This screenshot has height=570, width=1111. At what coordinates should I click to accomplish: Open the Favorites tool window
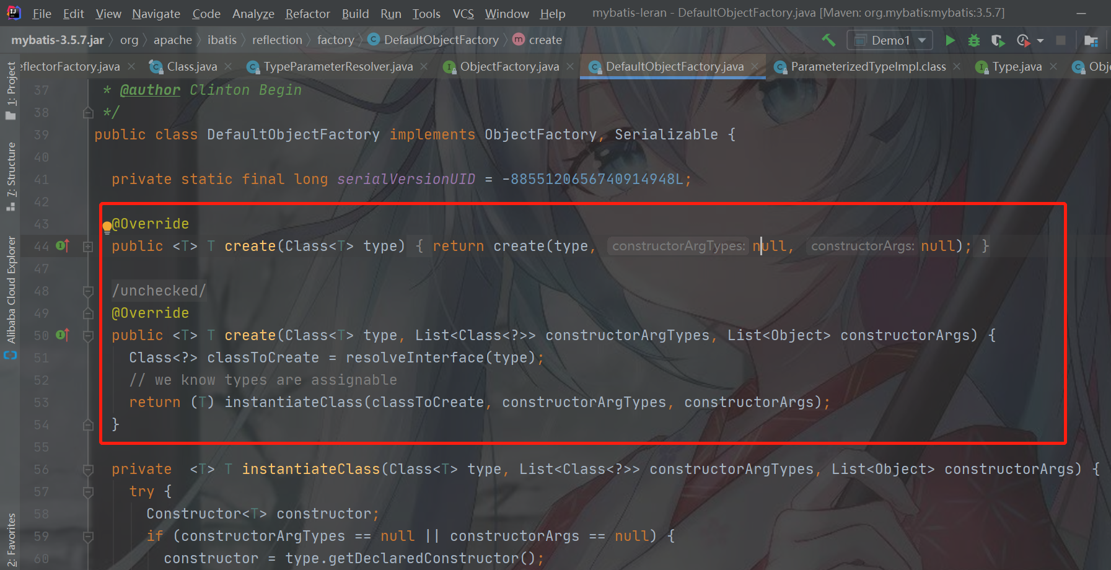click(x=11, y=539)
